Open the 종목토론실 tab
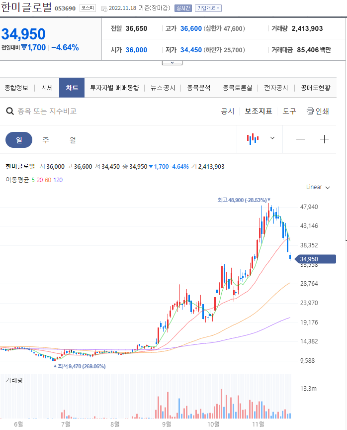Viewport: 347px width, 430px height. (237, 88)
